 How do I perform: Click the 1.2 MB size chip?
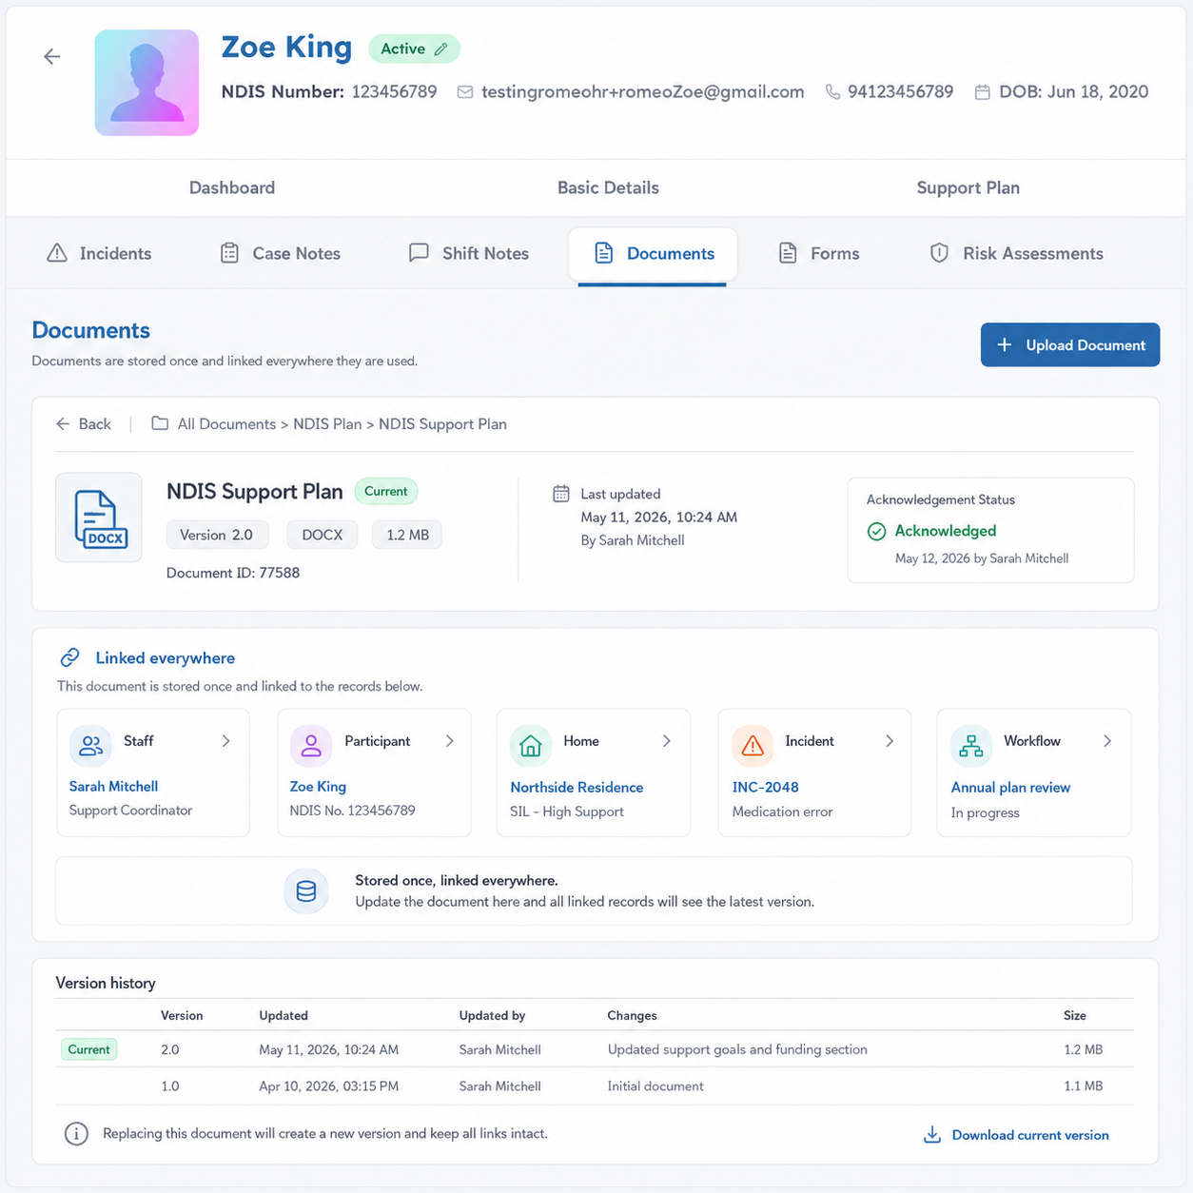point(407,535)
